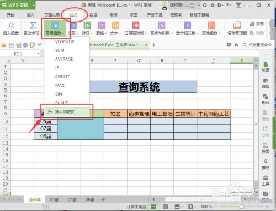The image size is (276, 211).
Task: Click the fx Insert Function ribbon icon
Action: (x=11, y=25)
